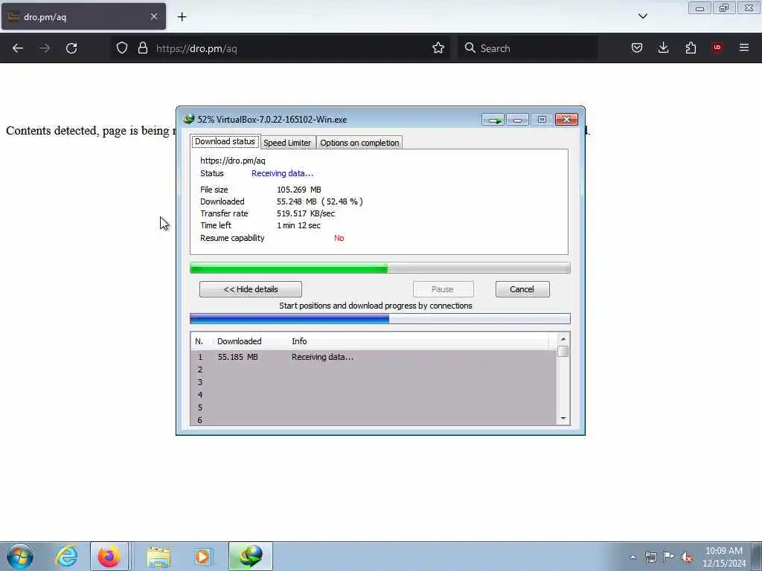This screenshot has height=571, width=762.
Task: Focus the Firefox Search box
Action: point(528,48)
